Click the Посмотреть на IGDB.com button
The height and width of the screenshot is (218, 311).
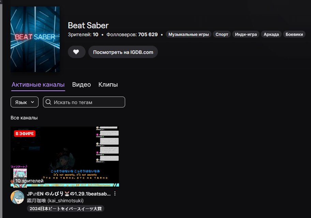coord(123,52)
